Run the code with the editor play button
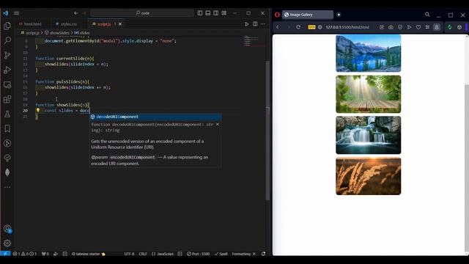The height and width of the screenshot is (264, 469). [x=247, y=24]
